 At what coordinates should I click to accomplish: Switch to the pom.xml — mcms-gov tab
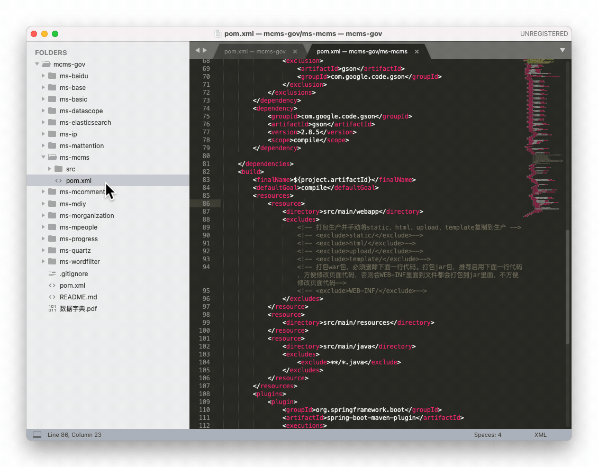pyautogui.click(x=255, y=51)
